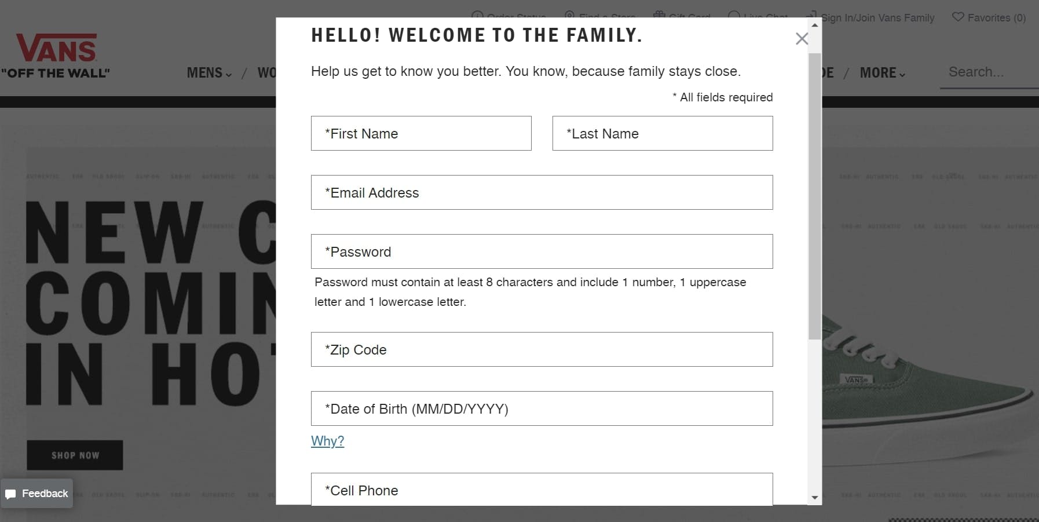Viewport: 1039px width, 522px height.
Task: Click the dialog's vertical scrollbar thumb
Action: point(815,196)
